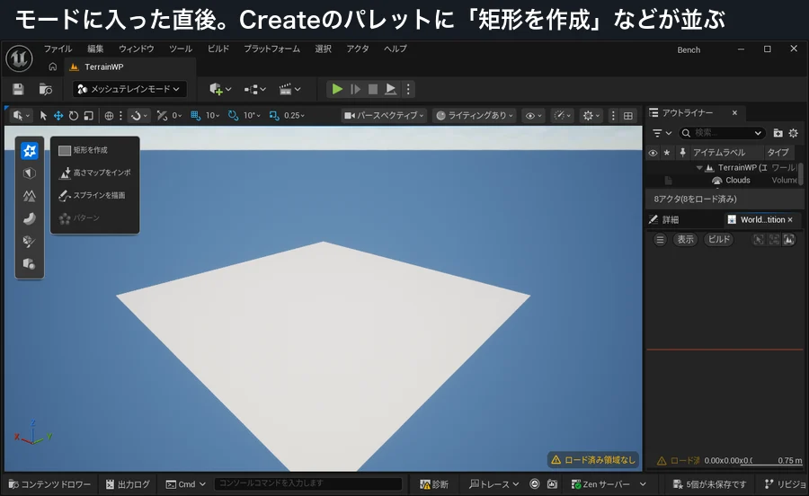809x496 pixels.
Task: Save the current level with the floppy disk icon
Action: [18, 89]
